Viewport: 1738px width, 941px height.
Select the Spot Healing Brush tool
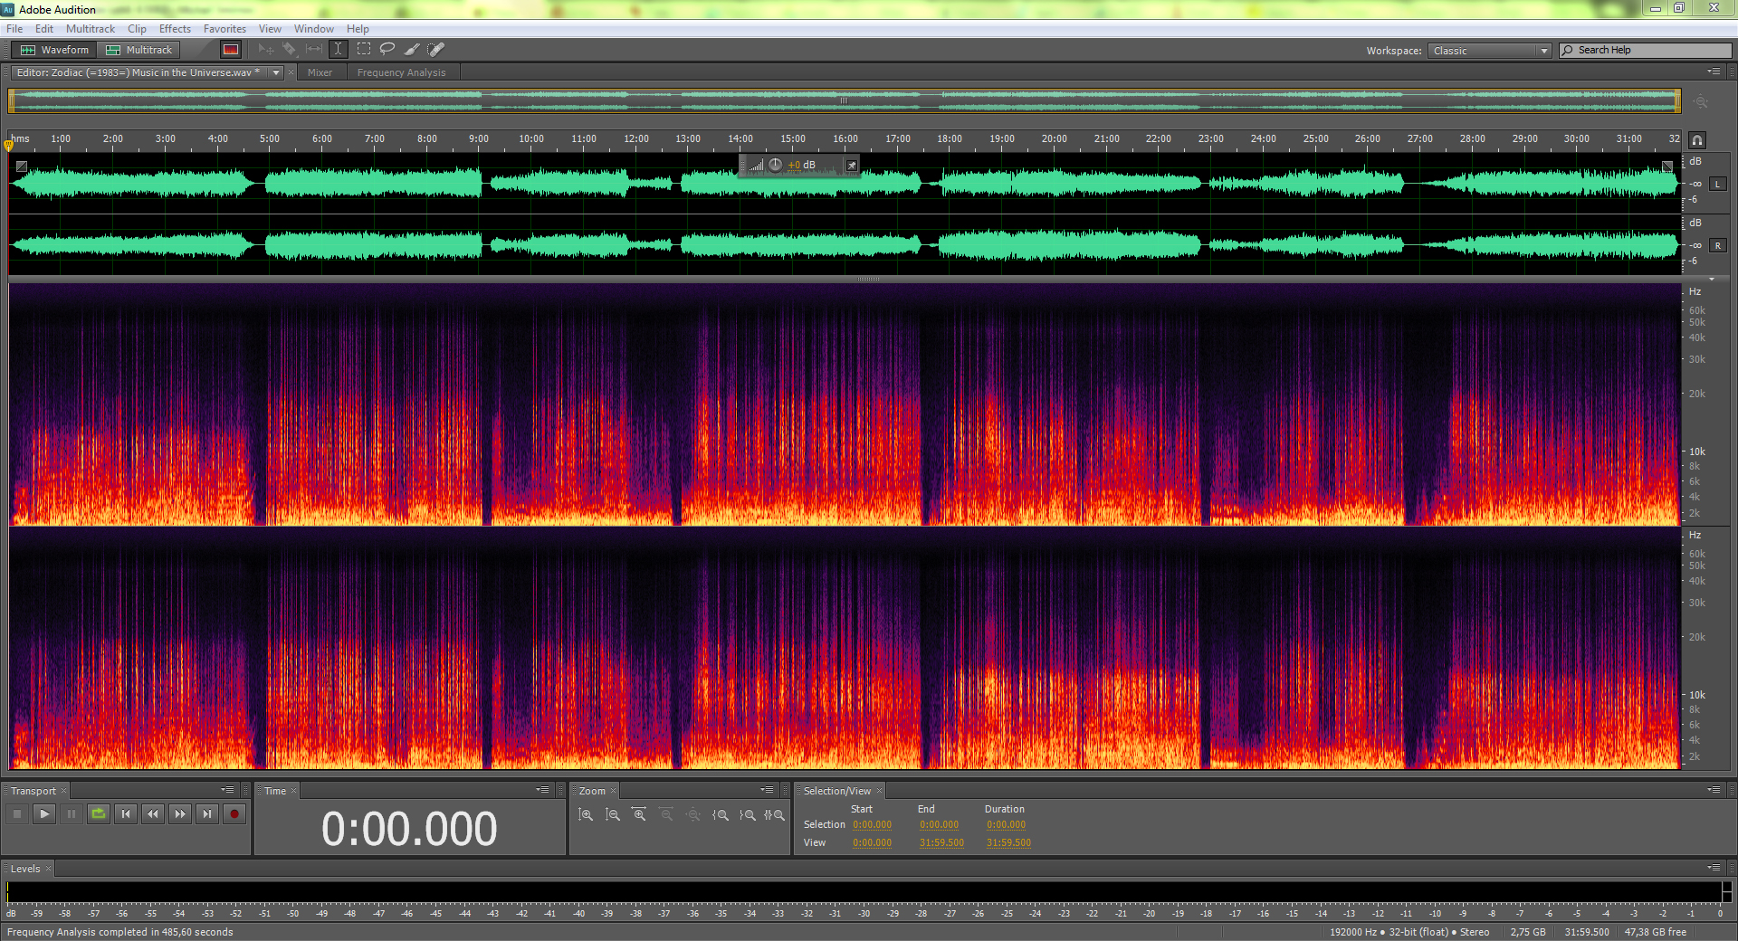[x=436, y=49]
